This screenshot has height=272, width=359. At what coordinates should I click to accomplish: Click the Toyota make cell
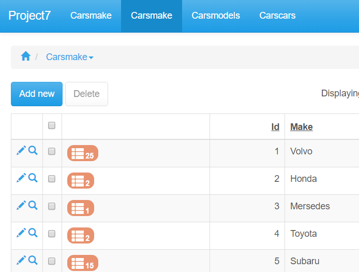[303, 234]
